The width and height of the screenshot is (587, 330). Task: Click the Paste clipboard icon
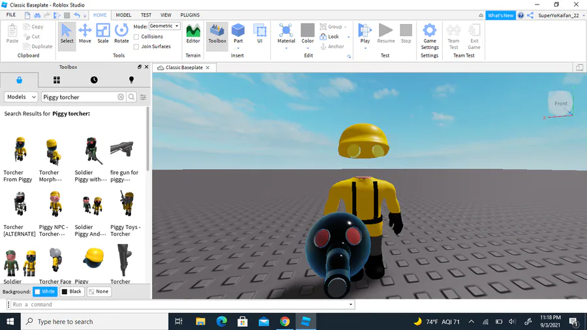click(12, 34)
